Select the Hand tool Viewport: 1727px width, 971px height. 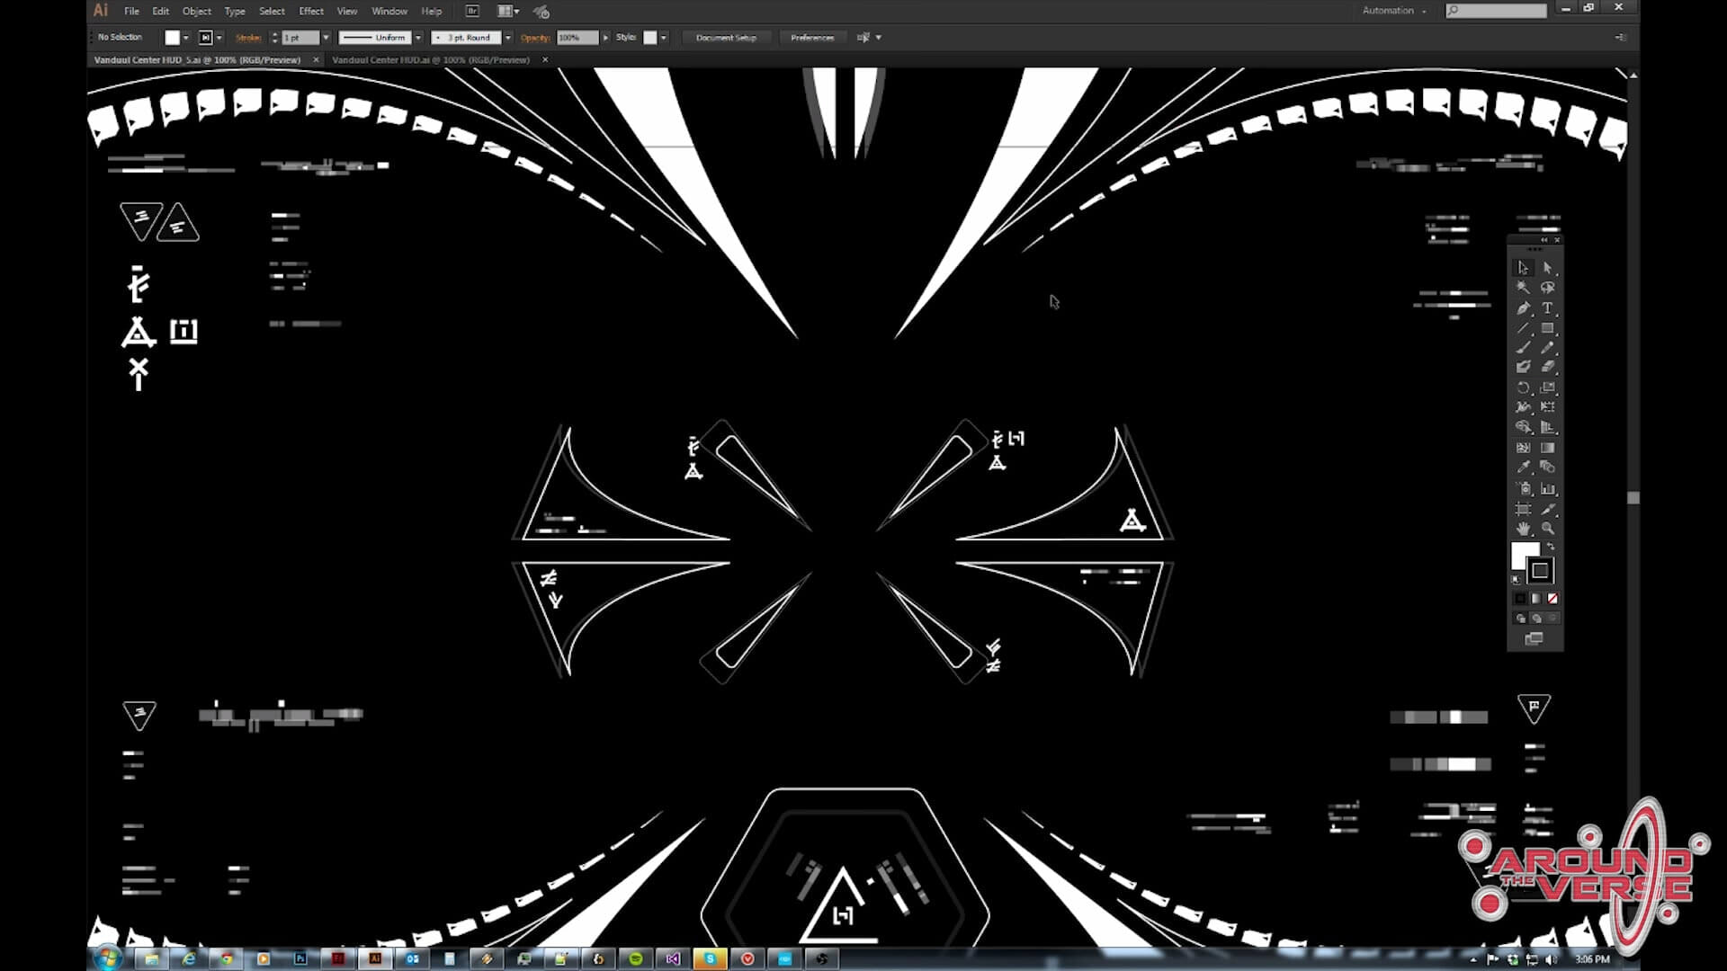pyautogui.click(x=1523, y=529)
